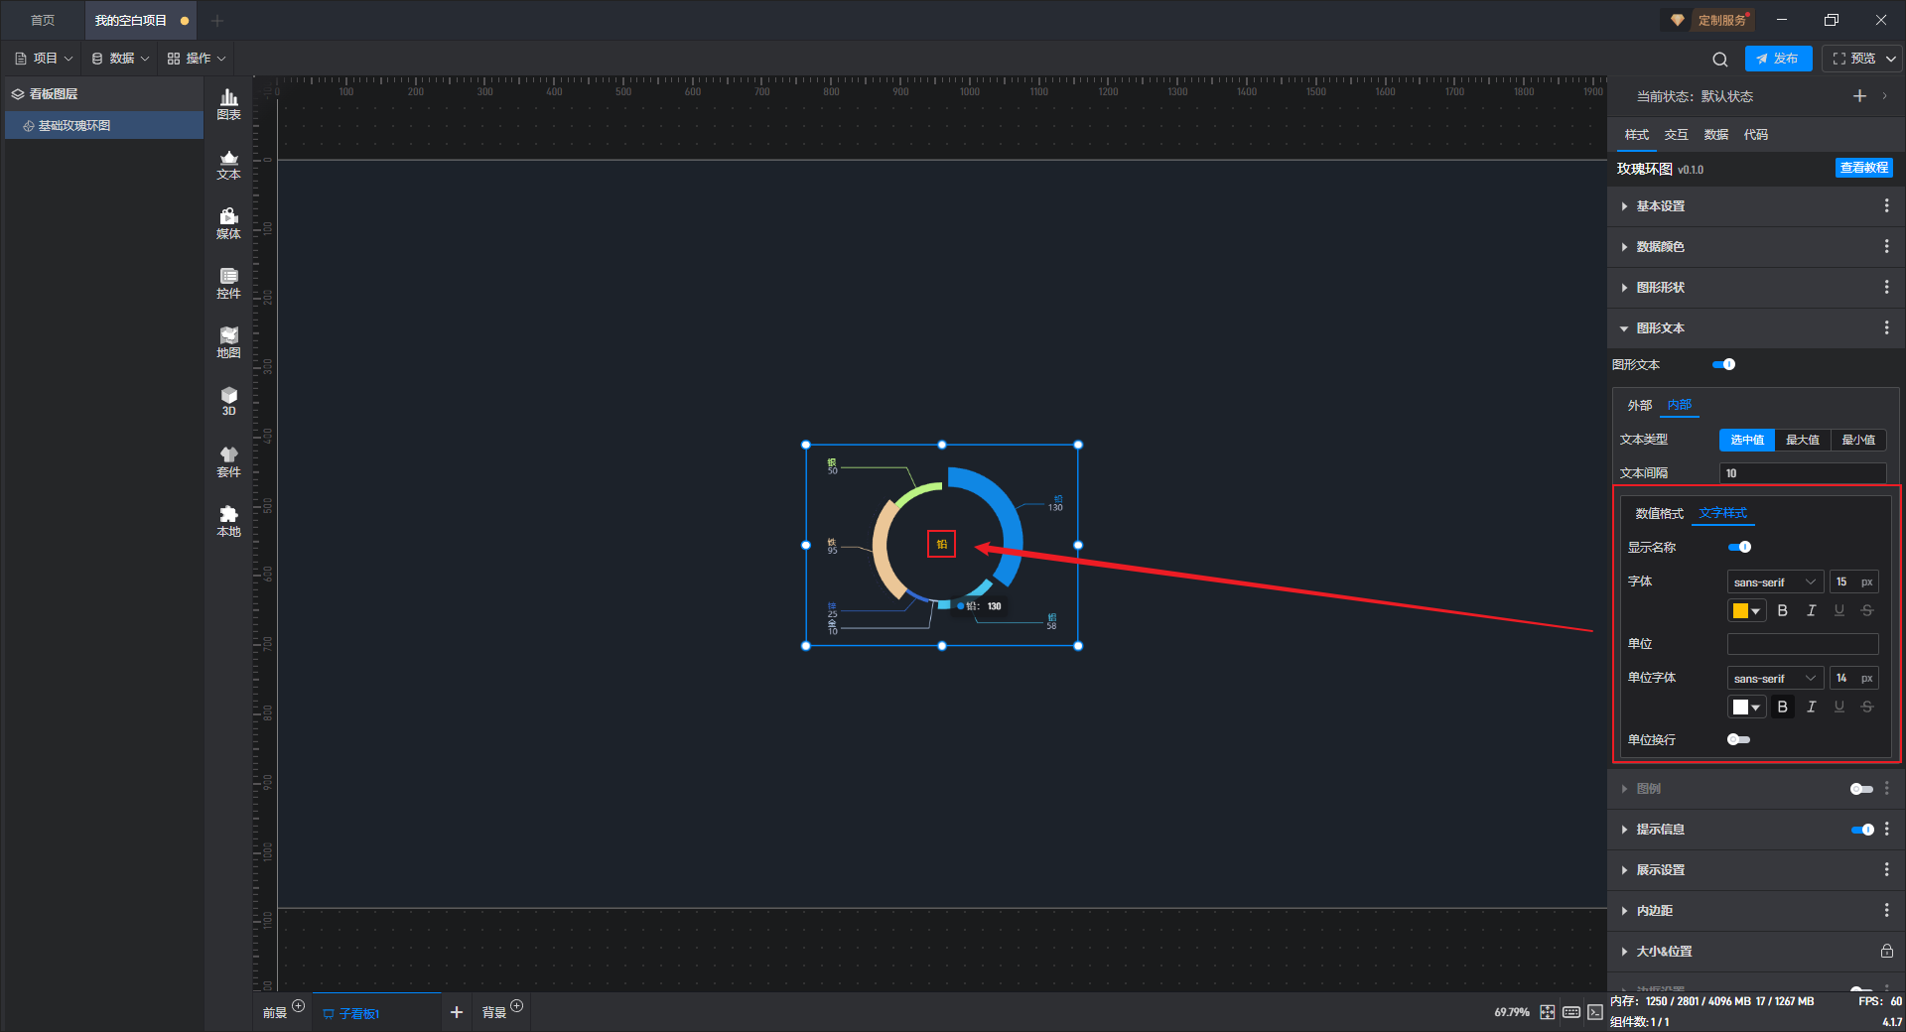
Task: Toggle the 图形文本 switch off
Action: point(1724,364)
